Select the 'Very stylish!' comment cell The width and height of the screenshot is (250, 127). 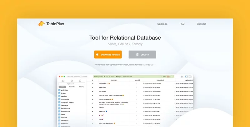tap(102, 91)
